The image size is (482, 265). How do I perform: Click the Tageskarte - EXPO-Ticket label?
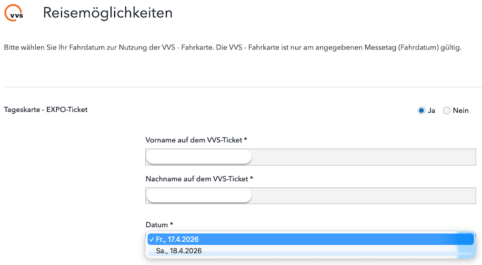pyautogui.click(x=46, y=109)
